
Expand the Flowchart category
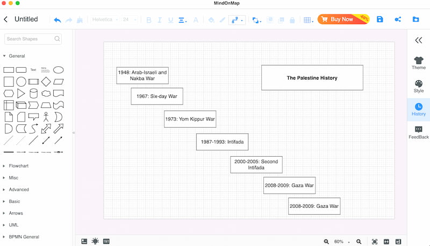pyautogui.click(x=16, y=166)
